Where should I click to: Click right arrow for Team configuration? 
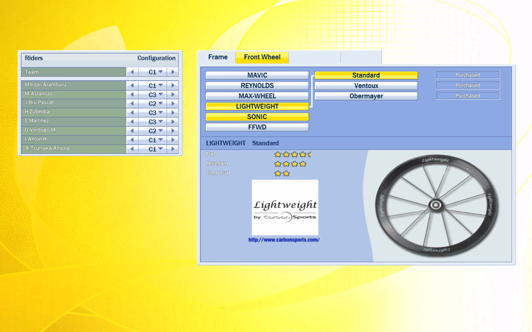(173, 72)
